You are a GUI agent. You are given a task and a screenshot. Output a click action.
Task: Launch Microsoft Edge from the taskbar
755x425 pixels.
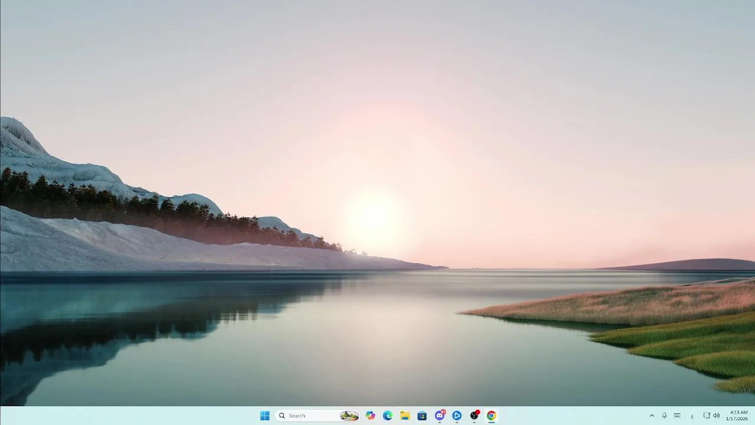[x=388, y=416]
